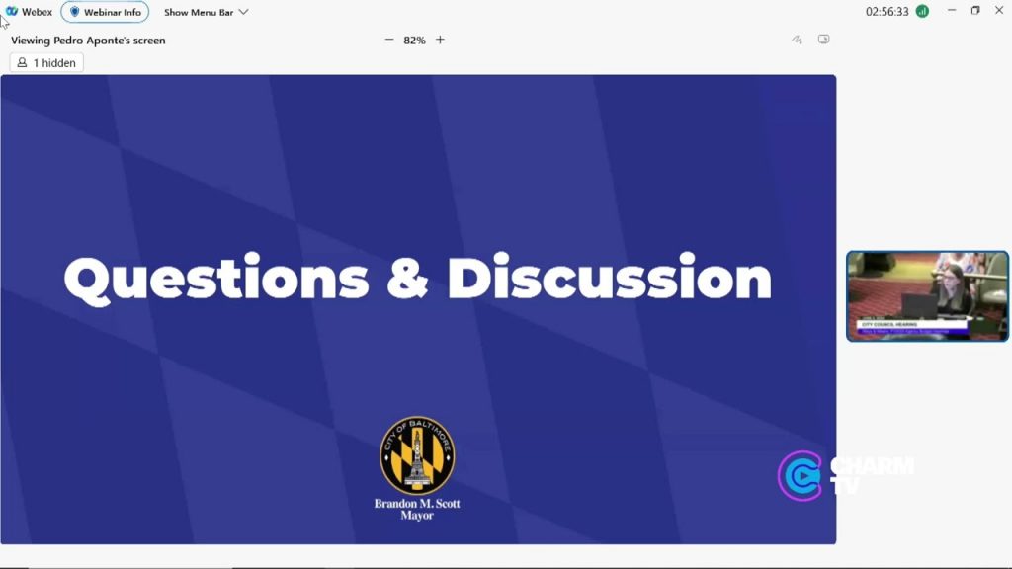This screenshot has width=1012, height=569.
Task: Click the annotate pencil icon
Action: point(798,40)
